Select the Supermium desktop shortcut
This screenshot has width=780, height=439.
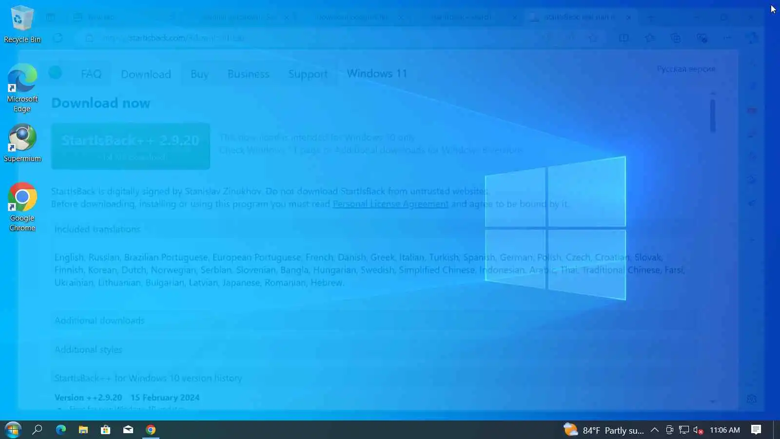tap(22, 143)
